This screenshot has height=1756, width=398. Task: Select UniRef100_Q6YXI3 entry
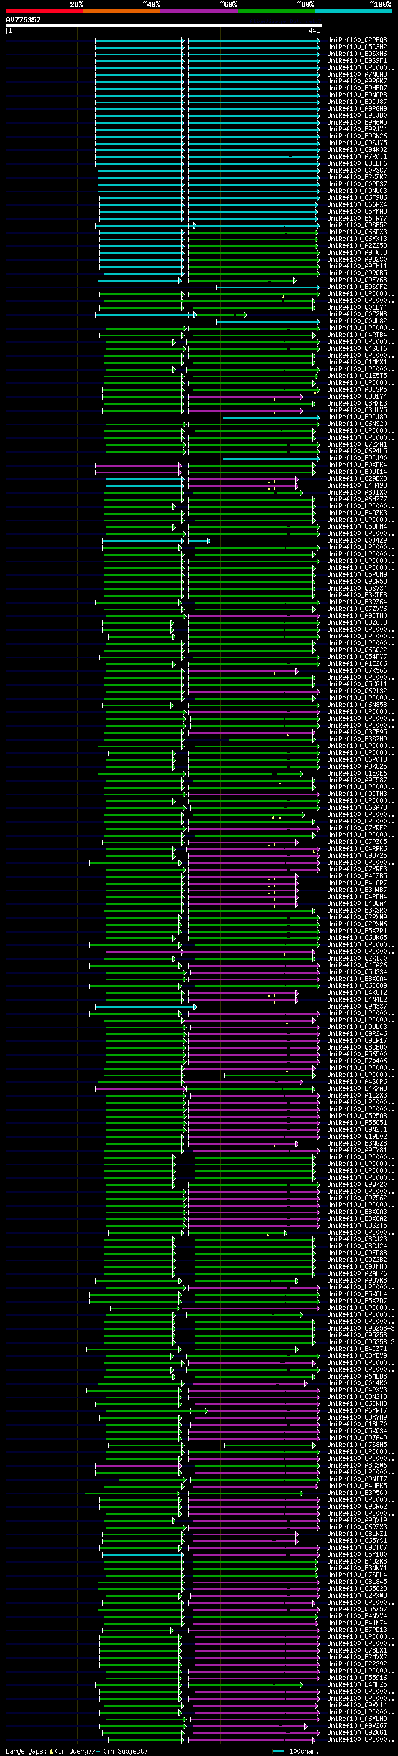(356, 239)
